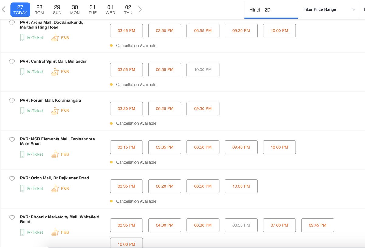
Task: Book 10:00 PM show at Arena Mall
Action: point(280,30)
